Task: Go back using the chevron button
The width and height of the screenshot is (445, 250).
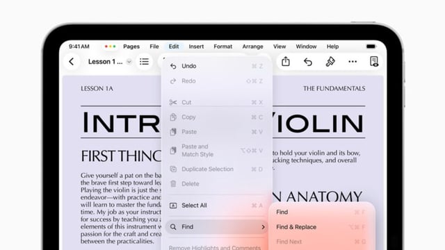Action: pos(72,62)
